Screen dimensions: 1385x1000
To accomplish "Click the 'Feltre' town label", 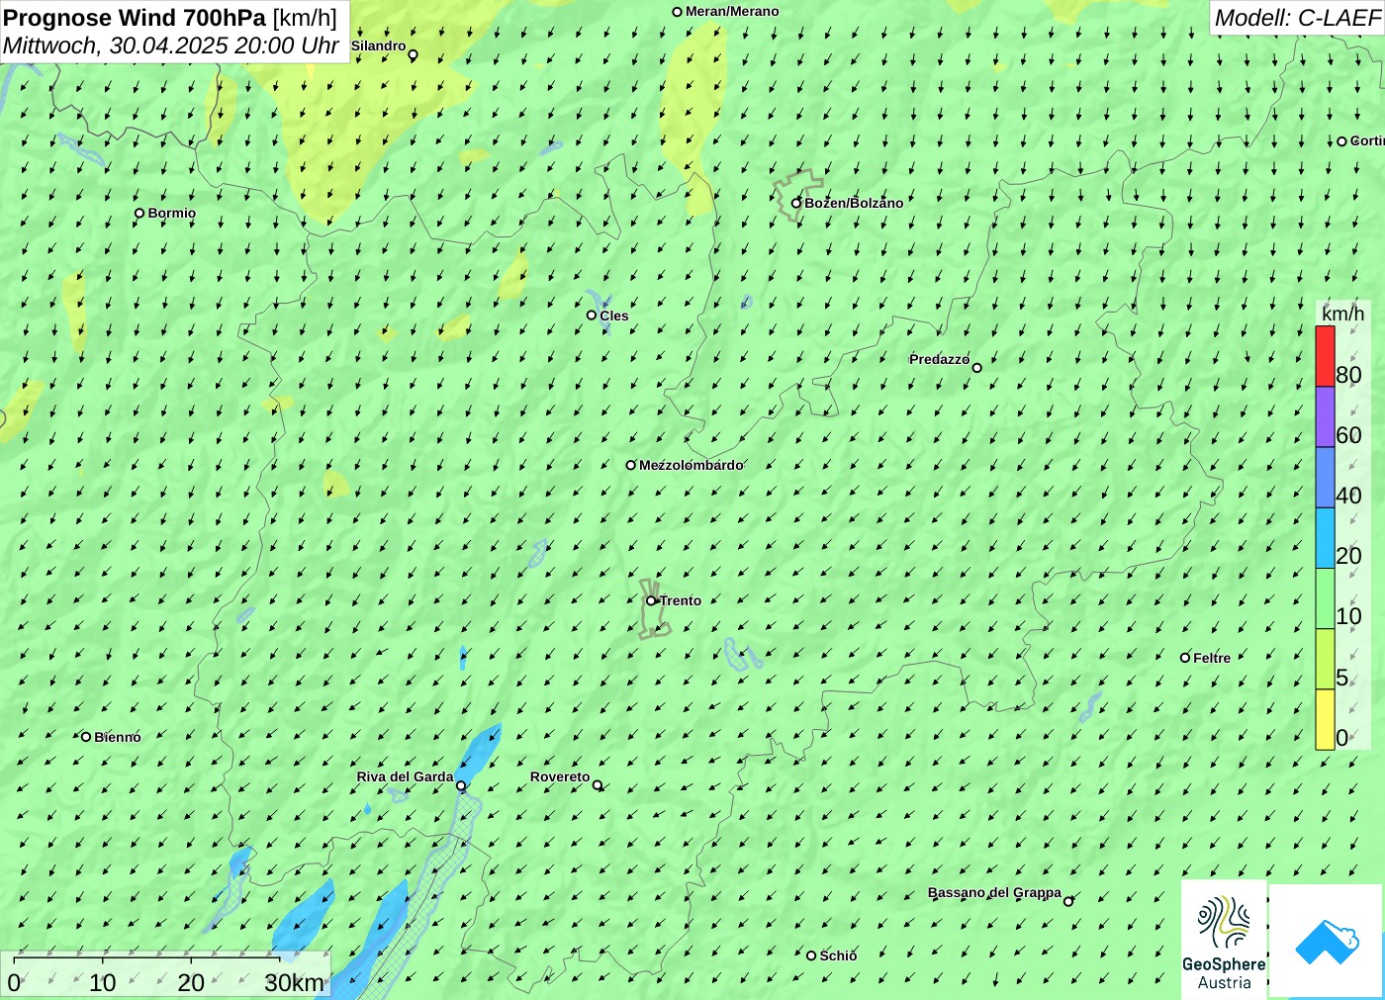I will tap(1212, 658).
